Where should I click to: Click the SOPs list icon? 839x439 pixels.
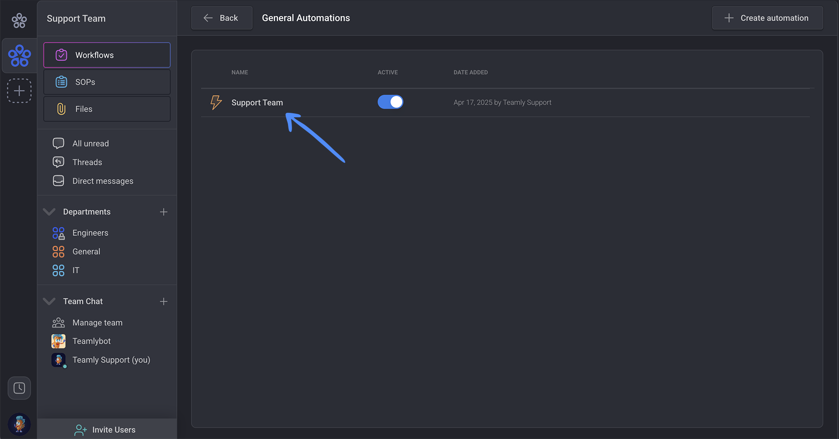61,82
